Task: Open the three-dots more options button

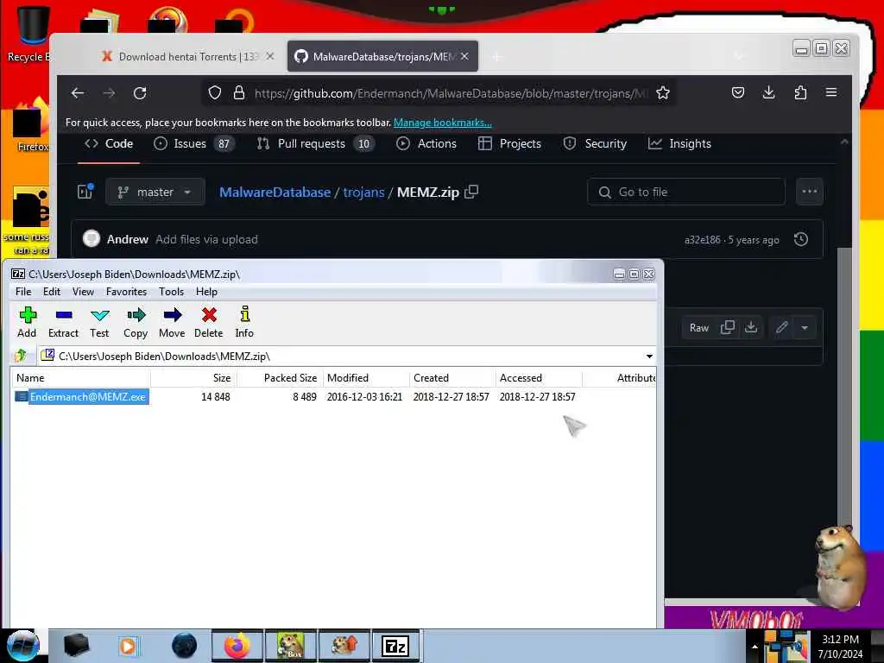Action: coord(810,192)
